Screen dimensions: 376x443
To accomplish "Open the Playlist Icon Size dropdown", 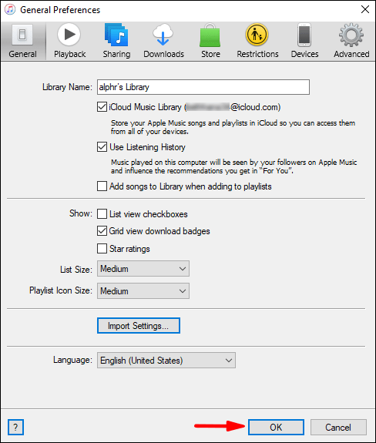I will tap(143, 290).
